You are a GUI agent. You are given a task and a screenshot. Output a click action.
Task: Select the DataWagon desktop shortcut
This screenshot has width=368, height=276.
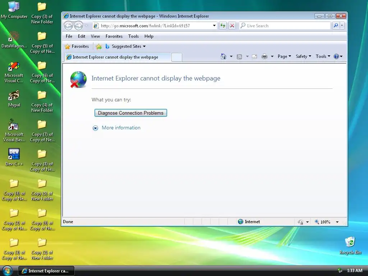[14, 40]
